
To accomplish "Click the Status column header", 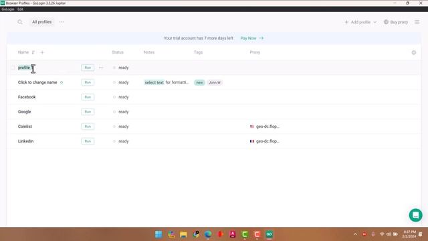I will (x=118, y=52).
